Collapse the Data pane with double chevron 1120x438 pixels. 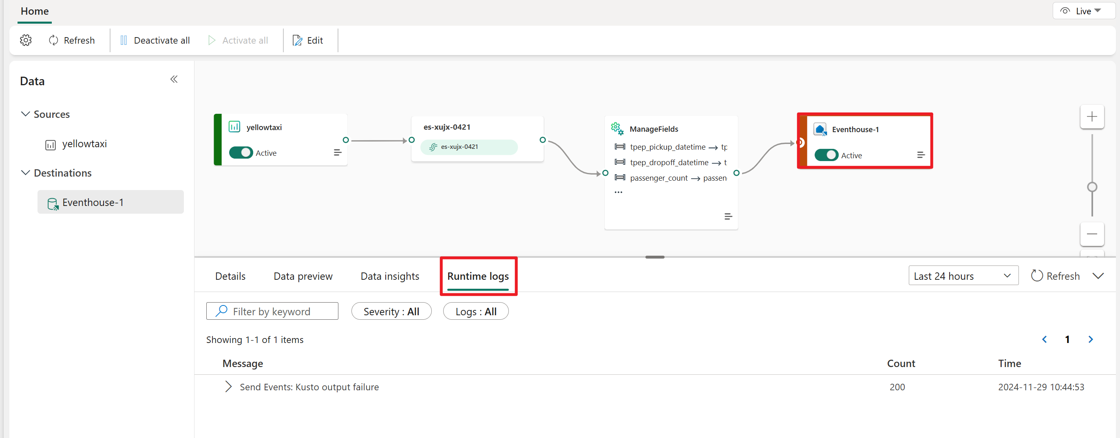coord(174,79)
